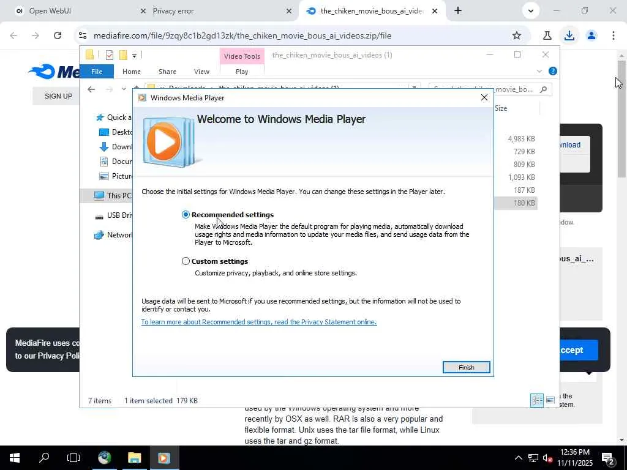
Task: Open the View ribbon tab in File Explorer
Action: pos(201,72)
